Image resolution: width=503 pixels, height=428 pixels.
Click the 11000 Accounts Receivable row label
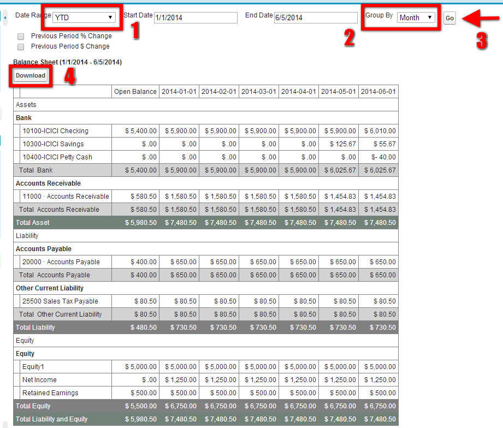click(x=66, y=197)
